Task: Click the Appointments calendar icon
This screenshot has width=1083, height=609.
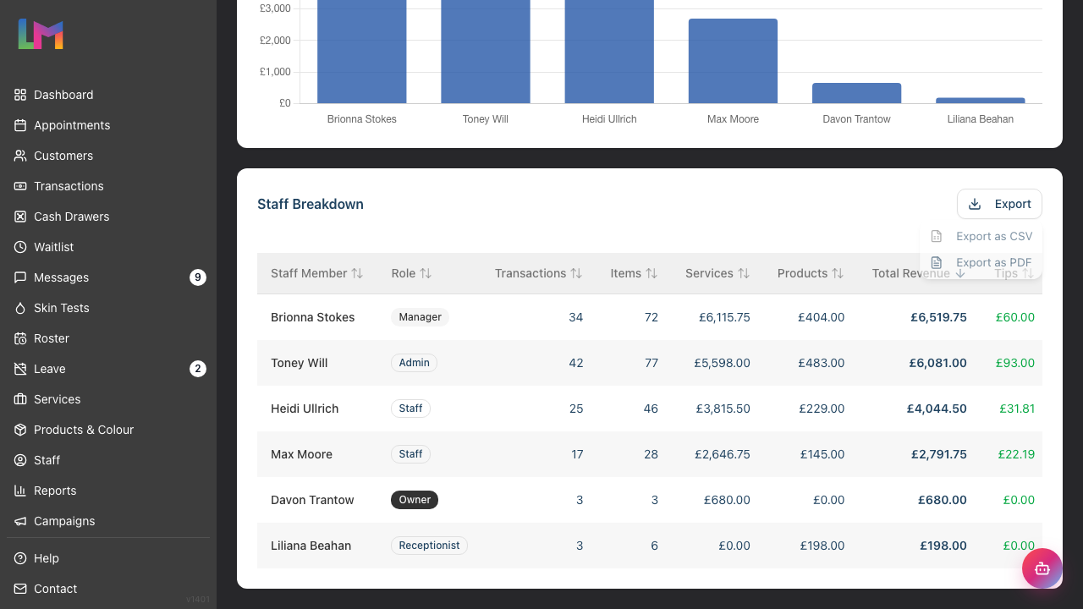Action: pyautogui.click(x=20, y=125)
